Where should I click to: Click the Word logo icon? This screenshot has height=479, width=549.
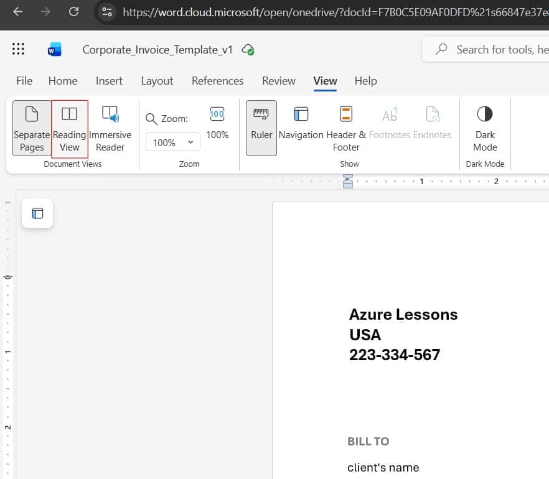[55, 49]
